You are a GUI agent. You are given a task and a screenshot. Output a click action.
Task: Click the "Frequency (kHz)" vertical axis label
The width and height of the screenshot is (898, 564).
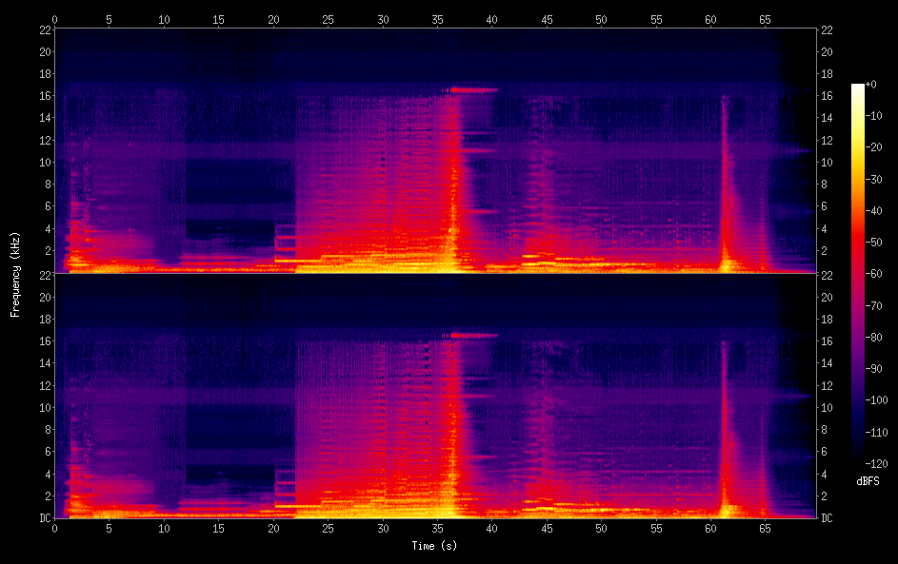point(15,273)
